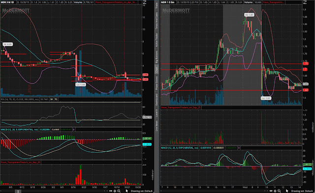This screenshot has height=193, width=315.
Task: Click the zoom magnifier icon below right chart
Action: [279, 191]
